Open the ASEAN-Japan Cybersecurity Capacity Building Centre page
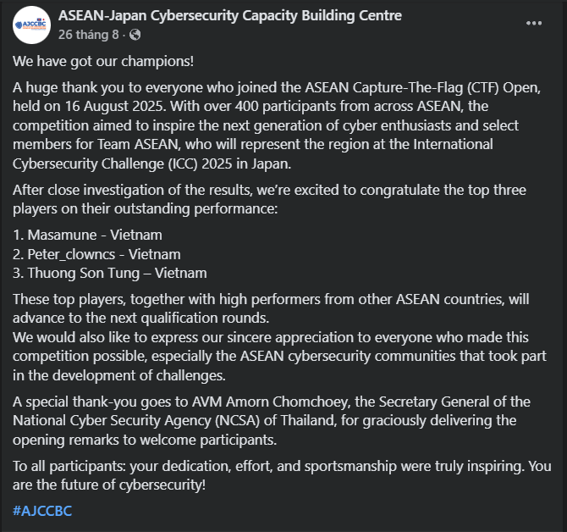This screenshot has width=567, height=532. [x=229, y=16]
